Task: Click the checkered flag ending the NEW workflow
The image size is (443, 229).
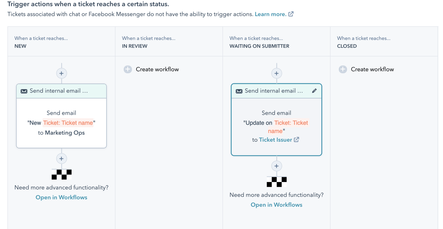Action: pyautogui.click(x=61, y=174)
